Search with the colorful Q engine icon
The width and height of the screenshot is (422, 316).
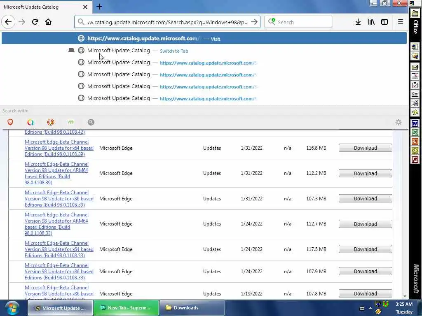[x=30, y=122]
